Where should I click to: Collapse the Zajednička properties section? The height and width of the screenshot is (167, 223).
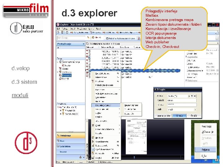tap(186, 57)
